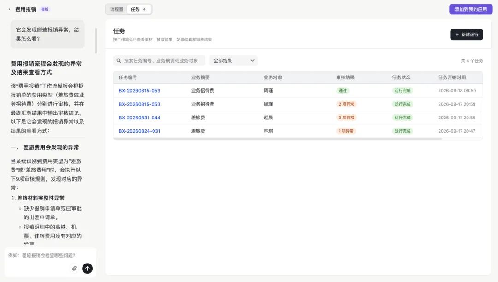Viewport: 498px width, 282px height.
Task: Select the 任务 tab
Action: click(139, 9)
